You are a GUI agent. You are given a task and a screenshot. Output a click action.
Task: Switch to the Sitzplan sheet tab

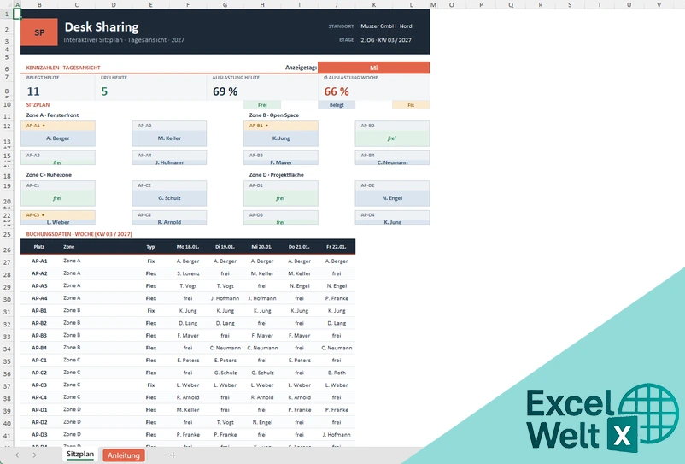tap(80, 455)
